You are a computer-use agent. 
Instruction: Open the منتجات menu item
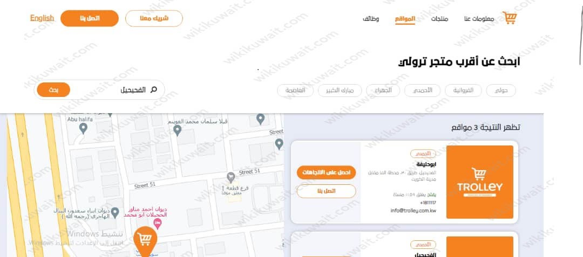tap(440, 19)
